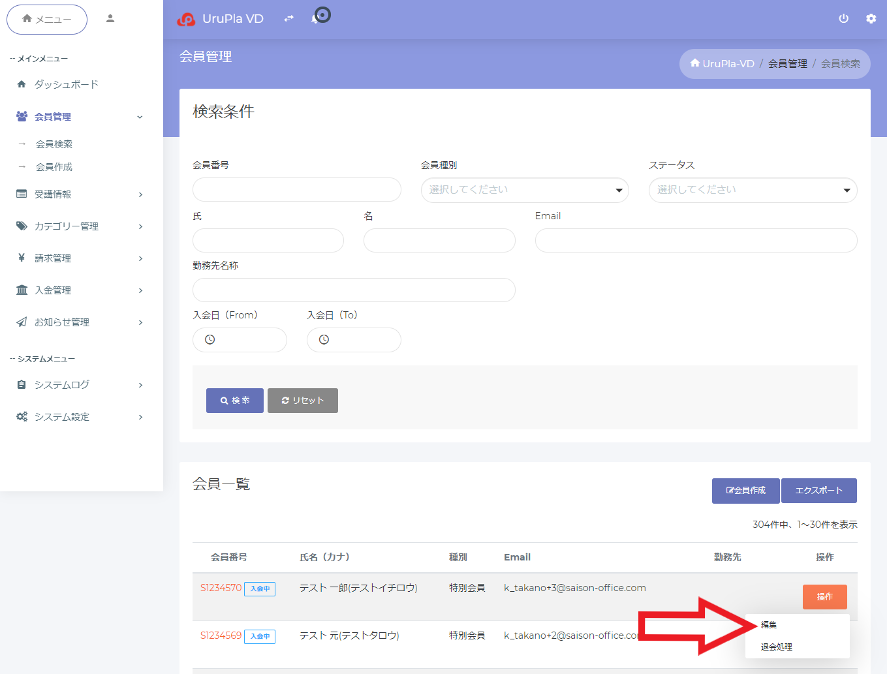Click k_takano+3@saison-office.com email cell
This screenshot has width=887, height=674.
point(575,588)
